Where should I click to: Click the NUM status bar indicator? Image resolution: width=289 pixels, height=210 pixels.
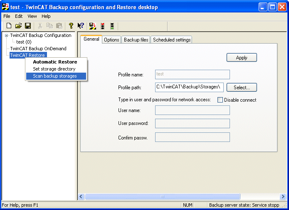pyautogui.click(x=188, y=205)
